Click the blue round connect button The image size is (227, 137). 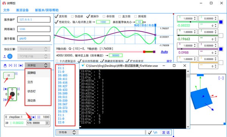[10, 56]
